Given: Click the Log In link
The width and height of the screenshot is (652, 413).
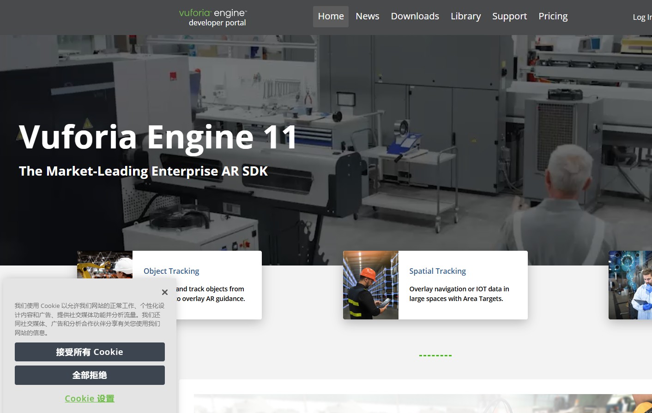Looking at the screenshot, I should [x=642, y=17].
